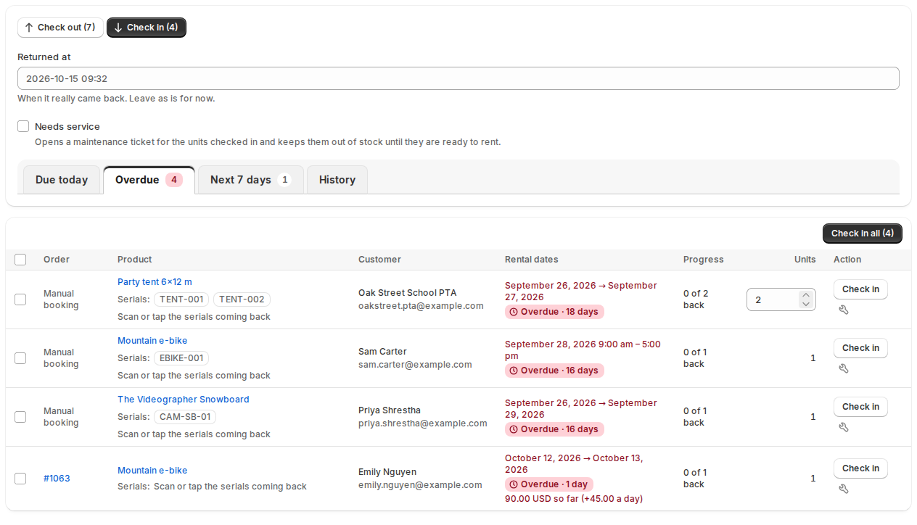Click the clock icon in Overdue 18 days badge

point(514,312)
